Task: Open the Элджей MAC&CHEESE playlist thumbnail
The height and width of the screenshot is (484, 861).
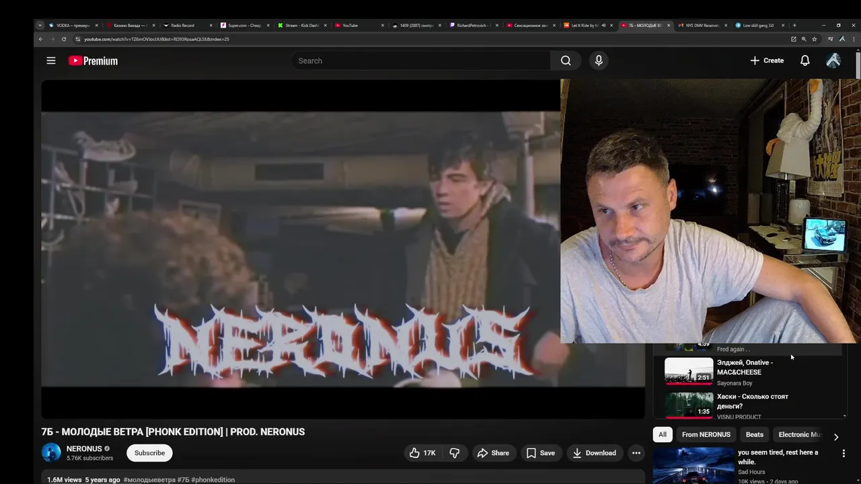Action: tap(689, 370)
